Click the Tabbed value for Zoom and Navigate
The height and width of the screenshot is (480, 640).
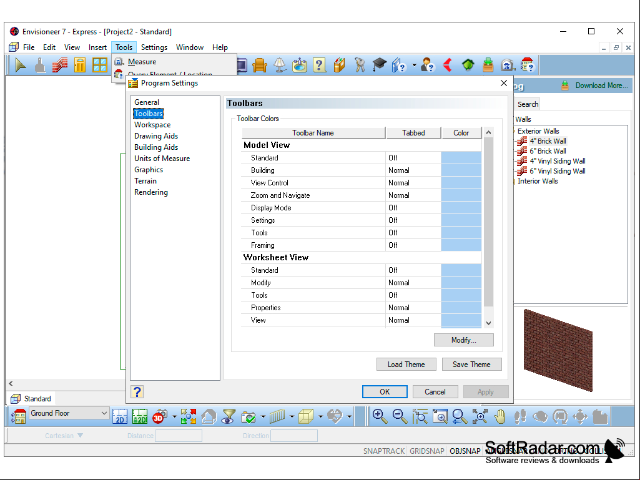click(413, 195)
